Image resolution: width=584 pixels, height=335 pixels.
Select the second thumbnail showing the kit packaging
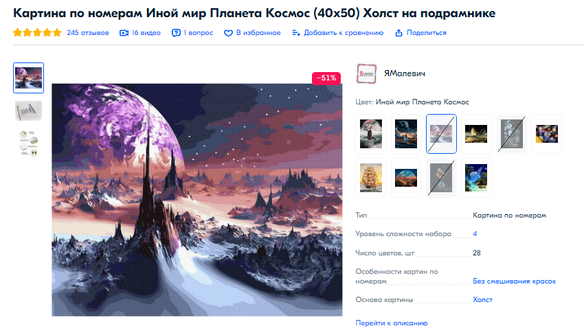point(29,111)
